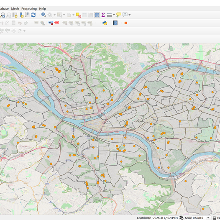Open the Field Calculator
This screenshot has width=220, height=220.
91,15
